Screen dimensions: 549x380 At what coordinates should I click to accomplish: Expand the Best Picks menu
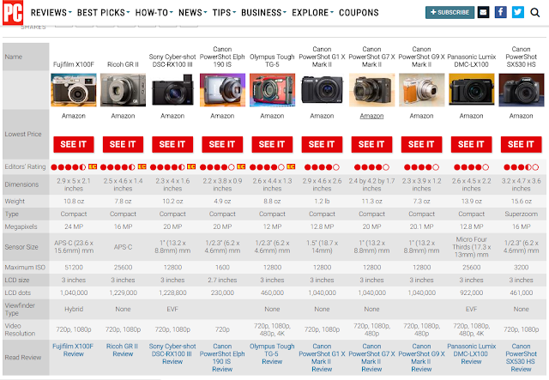pyautogui.click(x=103, y=13)
